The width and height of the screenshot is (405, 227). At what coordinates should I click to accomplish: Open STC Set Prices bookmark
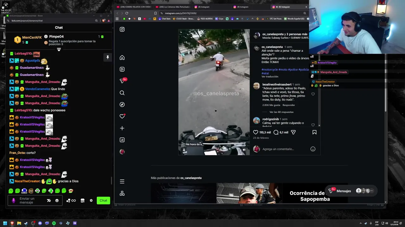(x=274, y=19)
